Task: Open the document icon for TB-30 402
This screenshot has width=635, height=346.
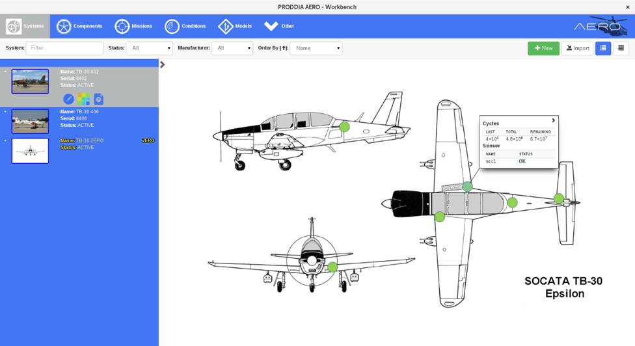Action: 98,99
